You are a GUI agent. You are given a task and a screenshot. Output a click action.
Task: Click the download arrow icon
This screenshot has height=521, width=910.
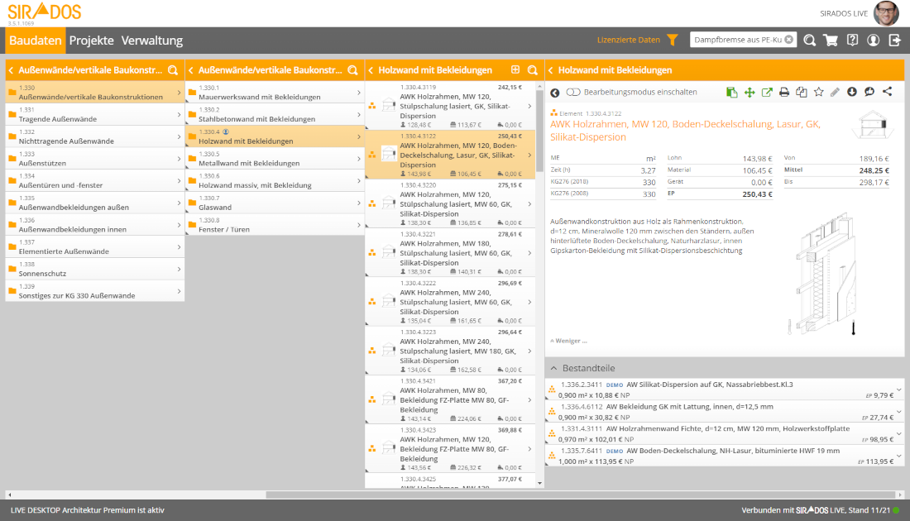point(853,93)
